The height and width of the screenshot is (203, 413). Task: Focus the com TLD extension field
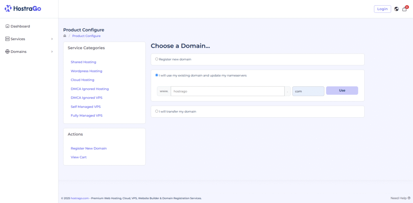(x=308, y=91)
